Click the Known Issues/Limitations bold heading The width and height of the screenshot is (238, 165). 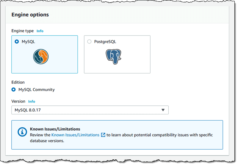55,129
